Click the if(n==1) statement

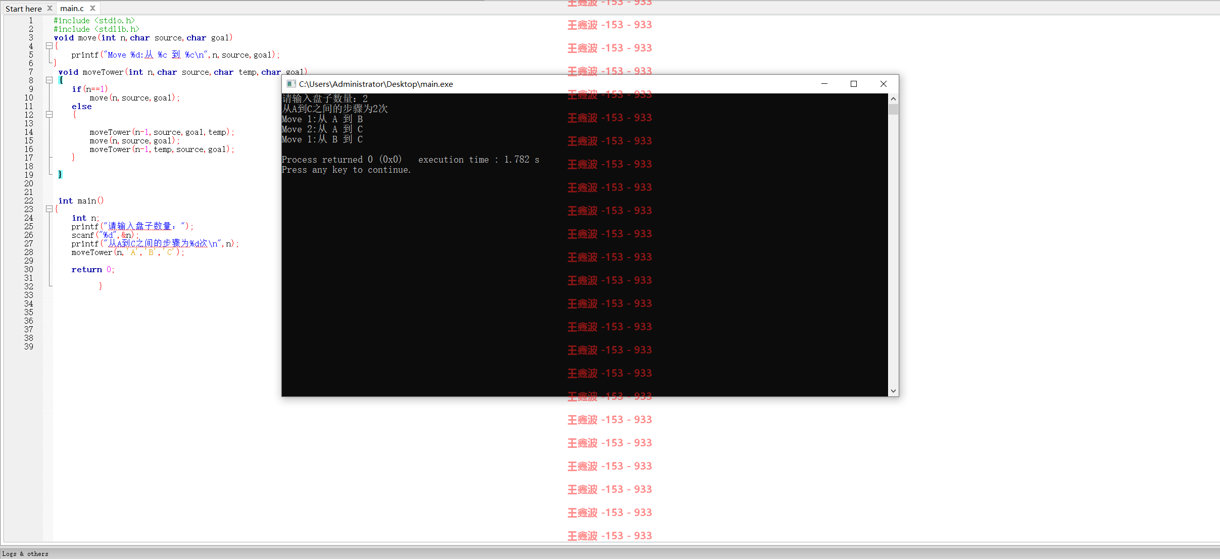click(90, 89)
